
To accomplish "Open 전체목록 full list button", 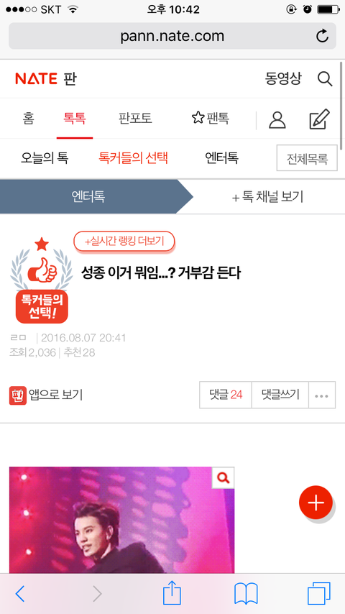I will (307, 158).
